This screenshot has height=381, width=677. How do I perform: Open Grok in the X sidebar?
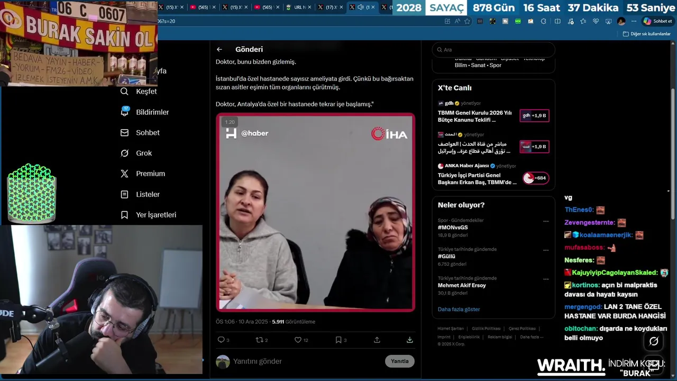pyautogui.click(x=136, y=153)
